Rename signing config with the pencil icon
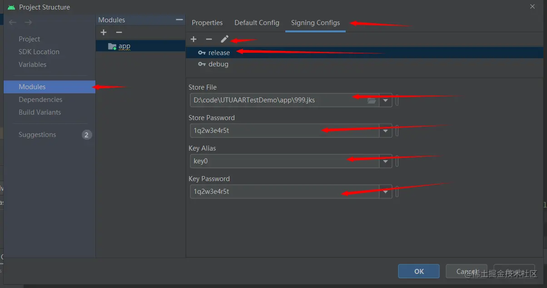 click(x=224, y=39)
